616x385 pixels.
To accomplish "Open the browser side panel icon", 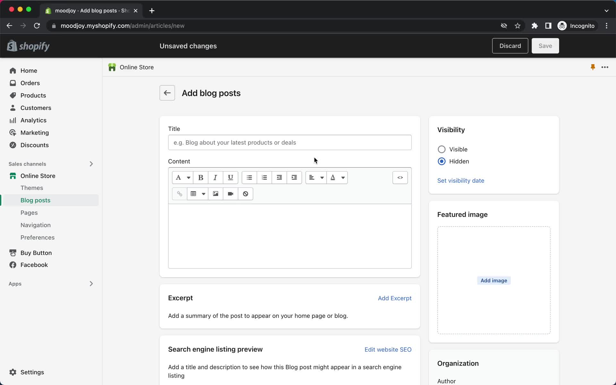I will 548,26.
